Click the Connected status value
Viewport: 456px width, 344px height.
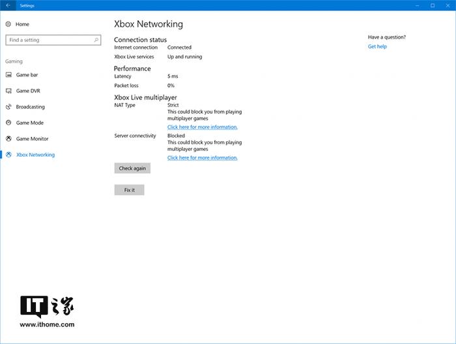(179, 47)
